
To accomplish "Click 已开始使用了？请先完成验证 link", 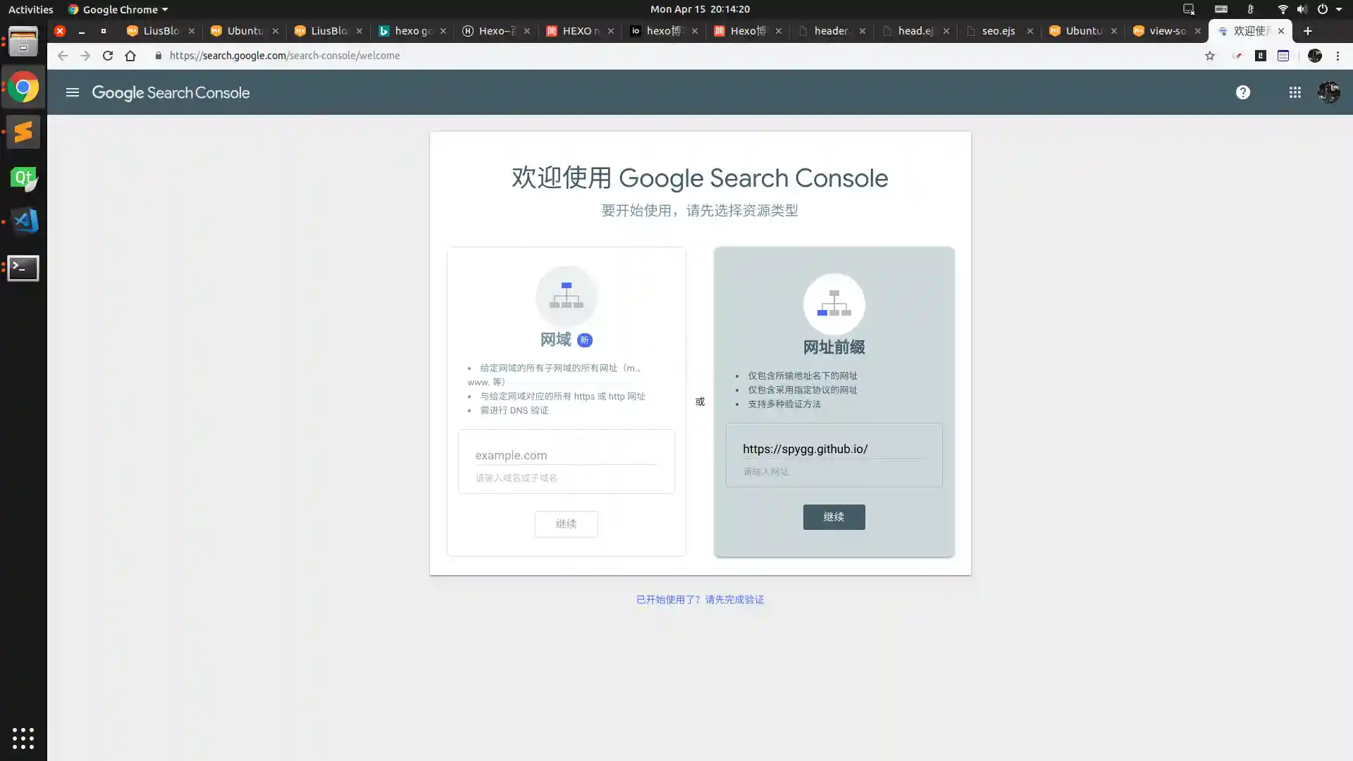I will pyautogui.click(x=700, y=600).
